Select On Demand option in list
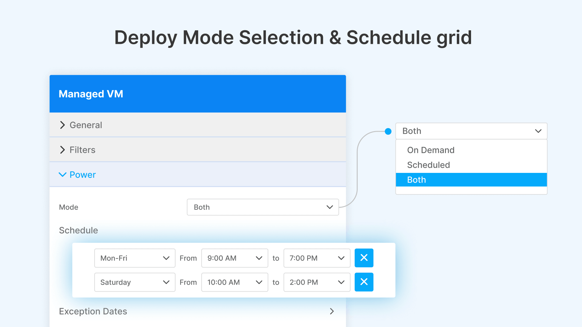 pyautogui.click(x=471, y=150)
